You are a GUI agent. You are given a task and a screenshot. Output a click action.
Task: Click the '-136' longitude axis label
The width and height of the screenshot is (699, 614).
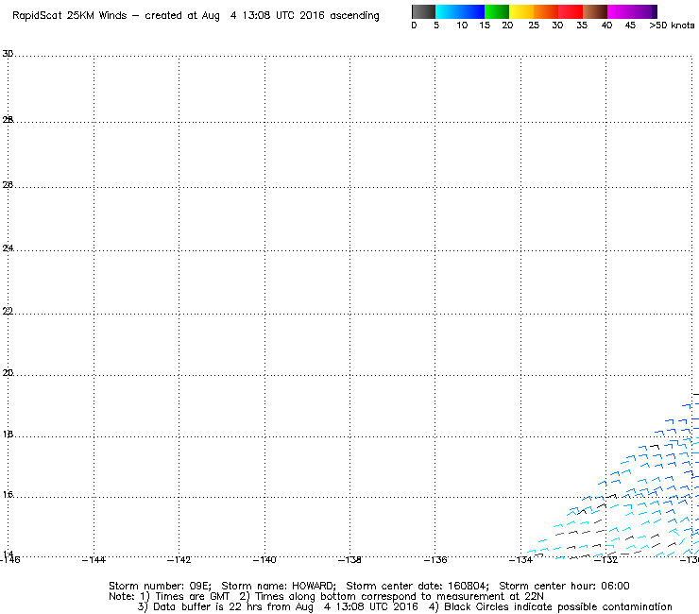pyautogui.click(x=435, y=560)
